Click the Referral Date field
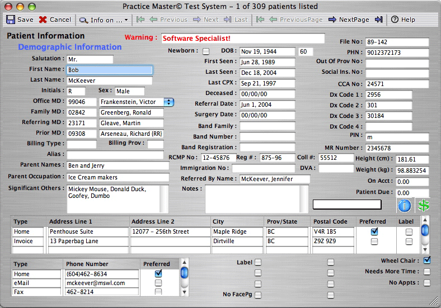Screen dimensions: 441x308 [268, 105]
